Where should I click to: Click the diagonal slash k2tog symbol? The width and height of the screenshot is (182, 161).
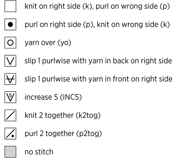pos(10,116)
